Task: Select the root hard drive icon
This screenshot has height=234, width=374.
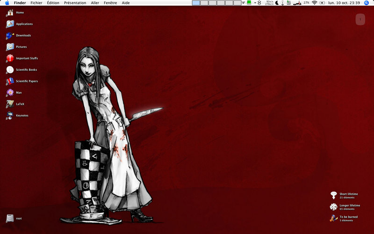Action: tap(10, 218)
